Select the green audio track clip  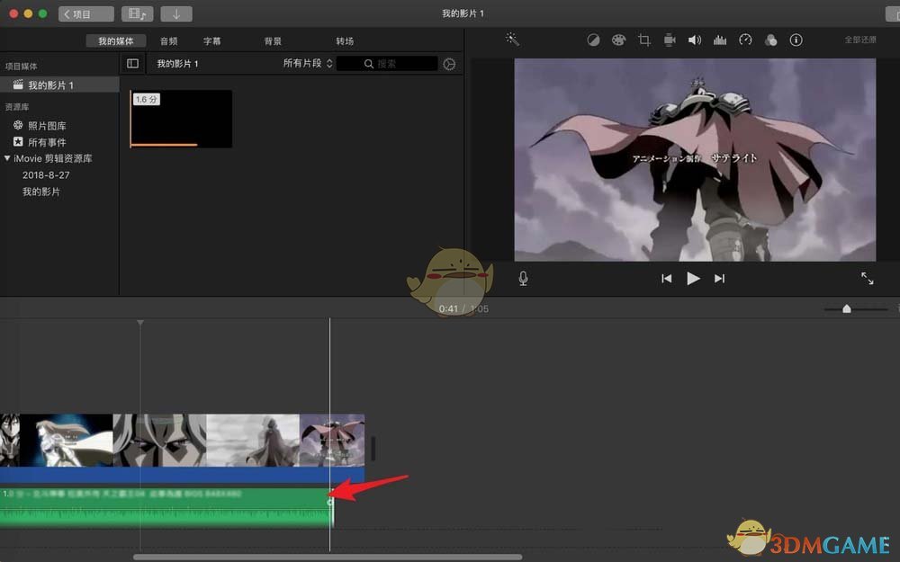click(166, 507)
